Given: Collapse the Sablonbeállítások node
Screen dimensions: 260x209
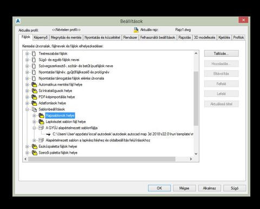Looking at the screenshot, I should pos(27,109).
